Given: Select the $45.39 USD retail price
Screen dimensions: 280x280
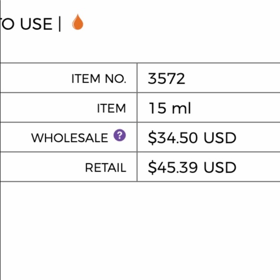Looking at the screenshot, I should 192,168.
